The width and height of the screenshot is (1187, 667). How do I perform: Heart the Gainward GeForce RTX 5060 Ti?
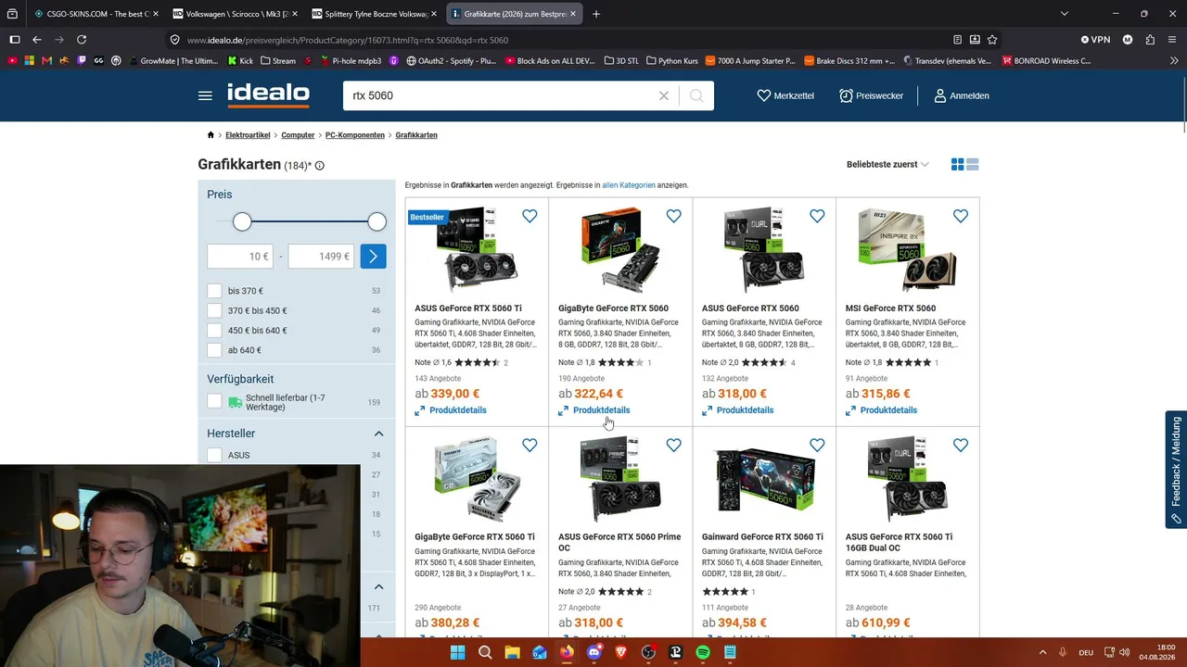[817, 445]
